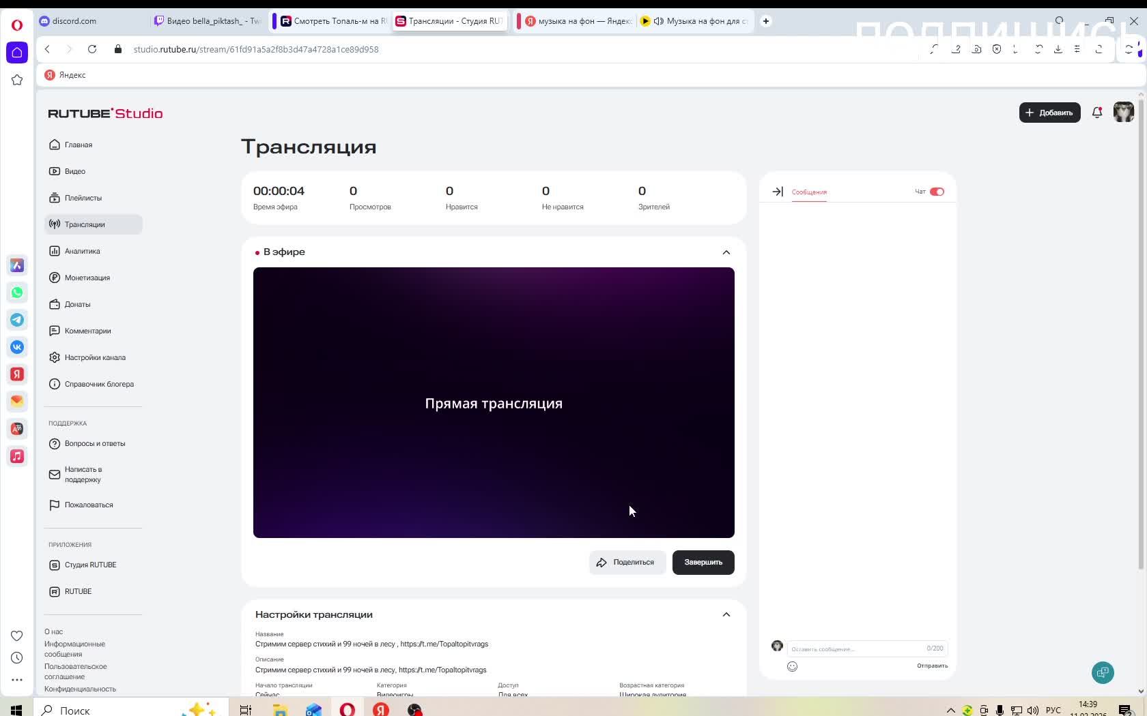Switch to Музыка на фон для playing tab
Image resolution: width=1147 pixels, height=716 pixels.
(695, 21)
